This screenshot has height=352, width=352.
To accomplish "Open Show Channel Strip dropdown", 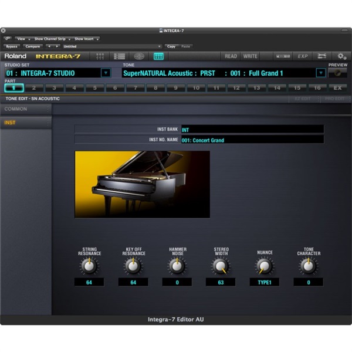I will point(52,39).
